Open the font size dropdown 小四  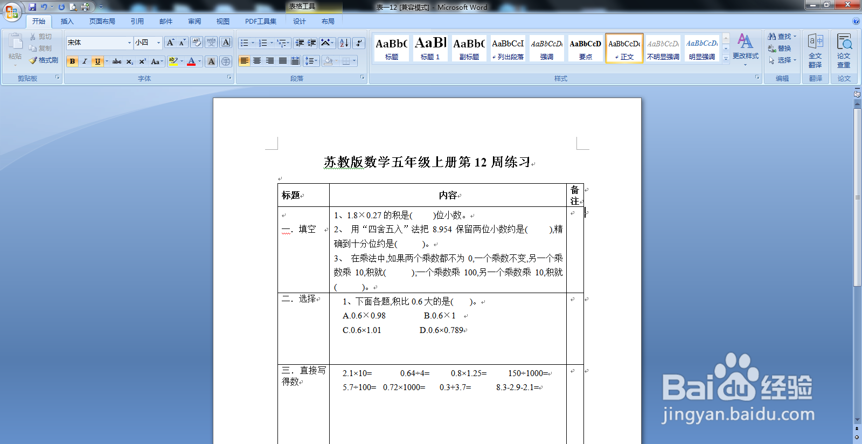[158, 43]
